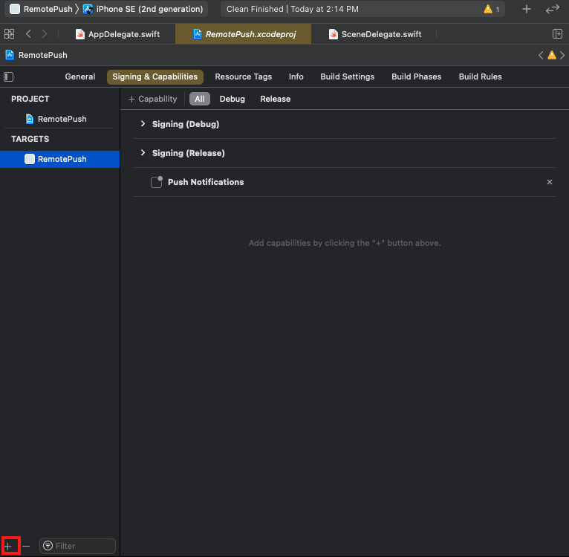The image size is (569, 557).
Task: Open the Build Rules tab
Action: (x=480, y=76)
